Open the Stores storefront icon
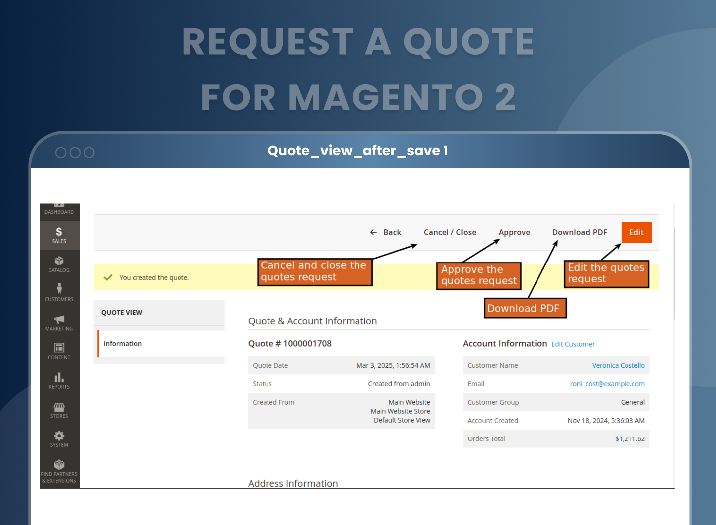The image size is (716, 525). point(59,407)
